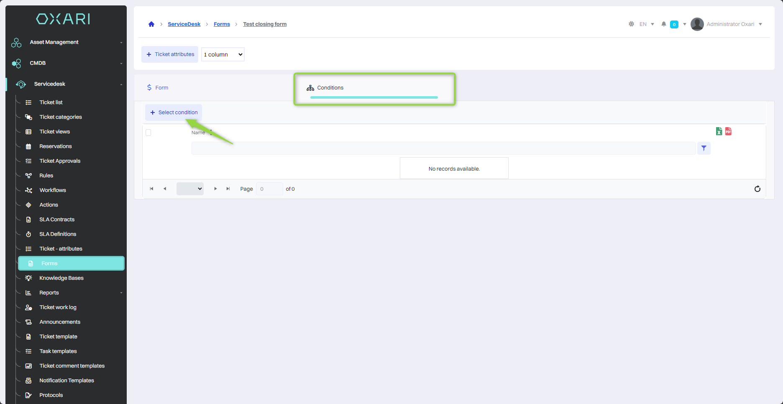Click the administrator avatar picture
783x404 pixels.
tap(697, 24)
